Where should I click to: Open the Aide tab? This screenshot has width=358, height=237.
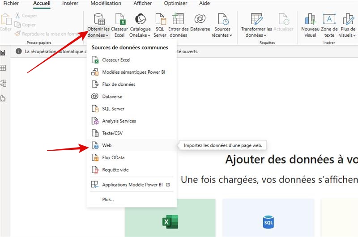[x=205, y=3]
